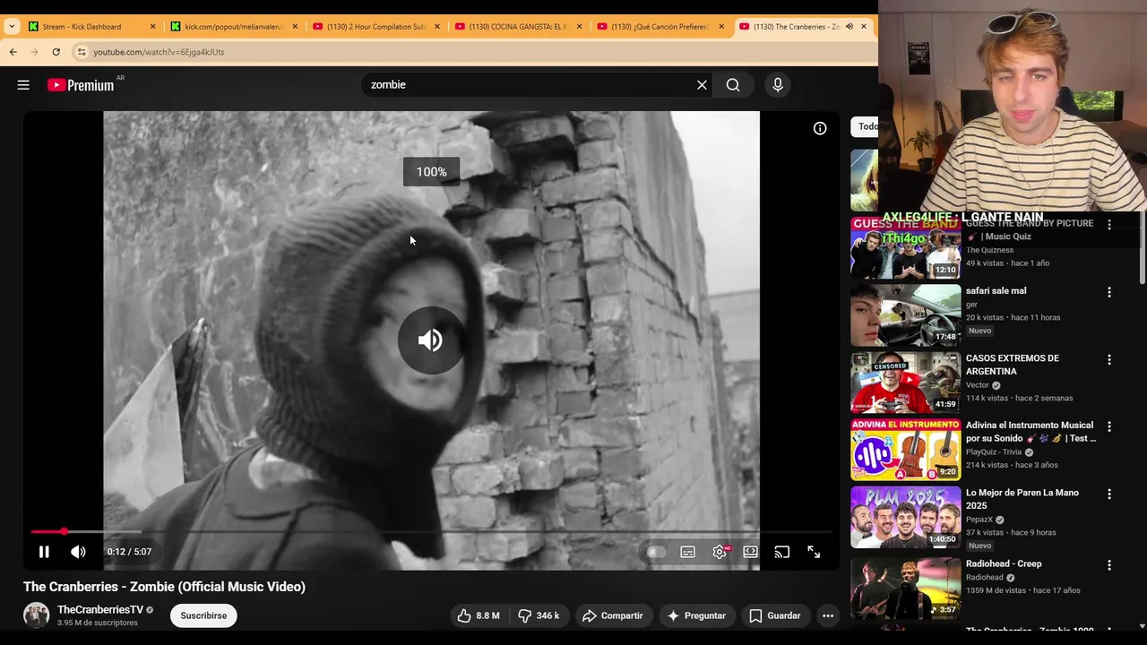This screenshot has height=645, width=1147.
Task: Switch to 2 Hour Compilation tab
Action: click(x=376, y=27)
